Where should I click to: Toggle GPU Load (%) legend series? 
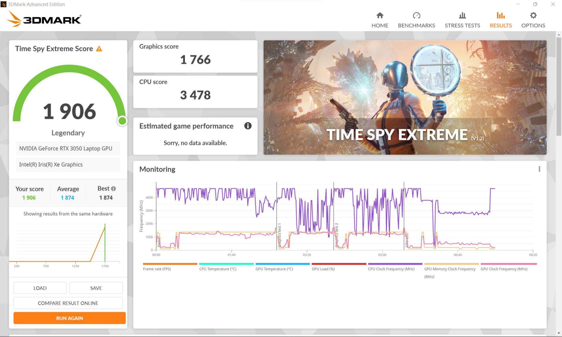(x=339, y=267)
